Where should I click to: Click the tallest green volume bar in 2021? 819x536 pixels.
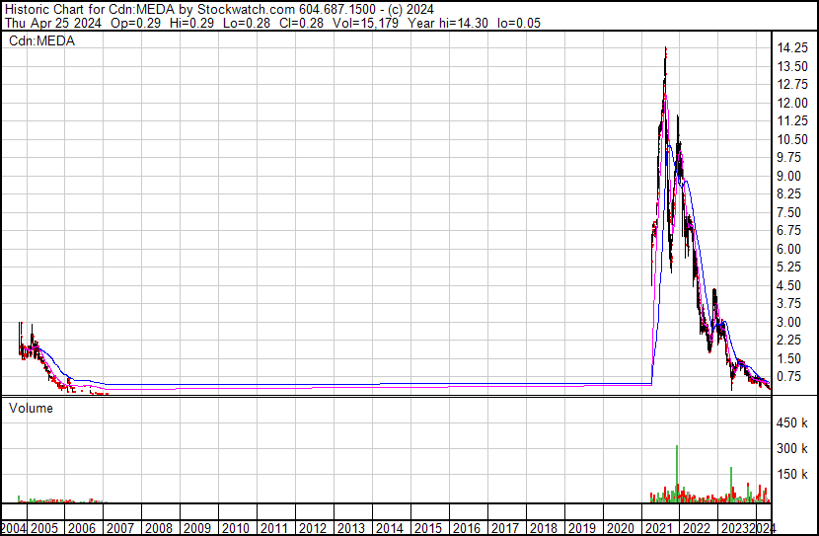[677, 474]
